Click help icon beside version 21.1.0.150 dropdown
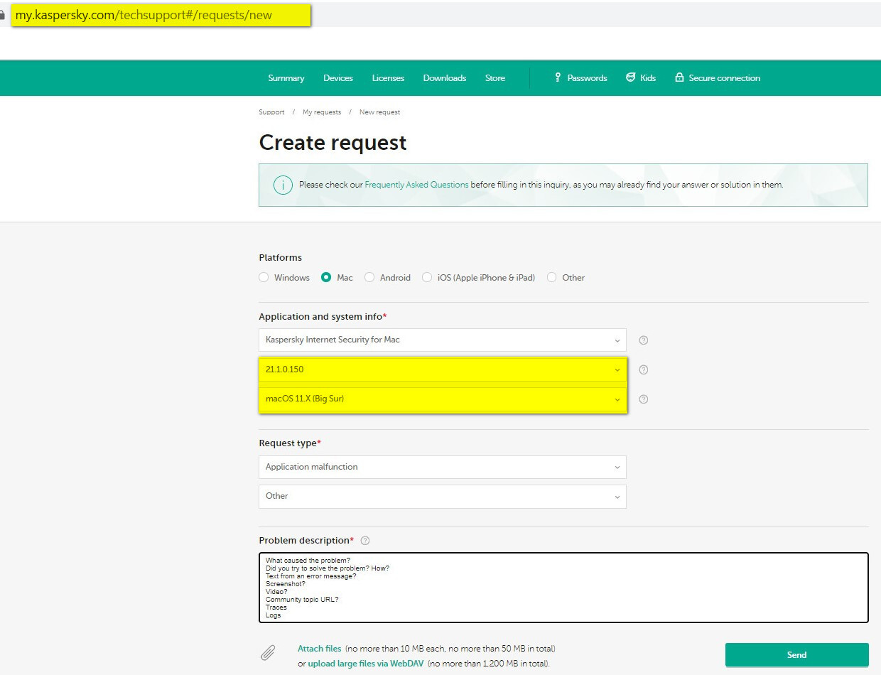 (644, 369)
